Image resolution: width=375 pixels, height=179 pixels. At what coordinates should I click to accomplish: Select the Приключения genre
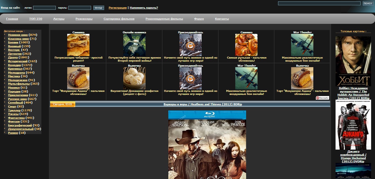(18, 95)
